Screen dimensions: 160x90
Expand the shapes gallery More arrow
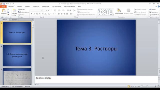[113, 14]
